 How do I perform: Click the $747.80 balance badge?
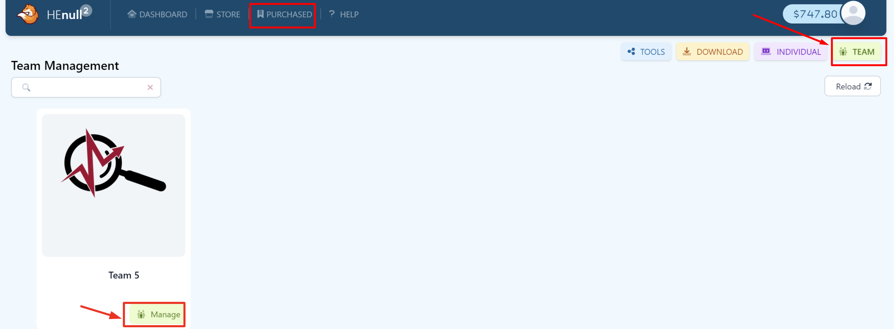point(814,14)
